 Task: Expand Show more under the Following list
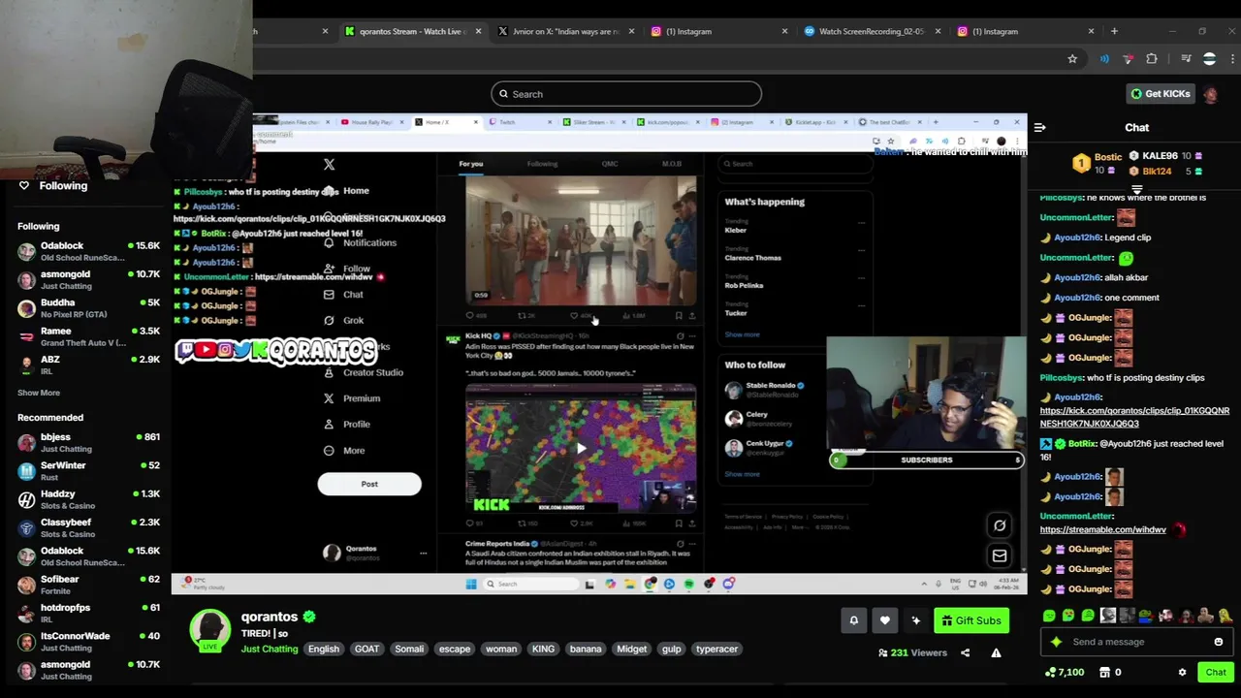(39, 393)
